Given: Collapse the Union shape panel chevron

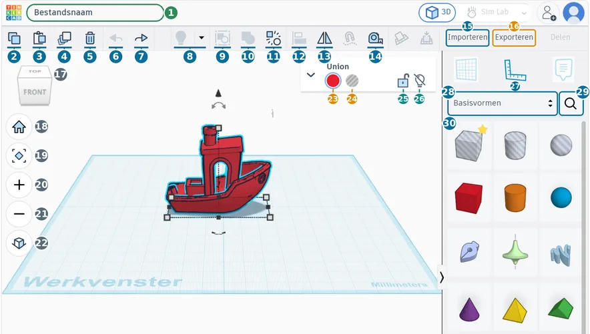Looking at the screenshot, I should [x=311, y=75].
